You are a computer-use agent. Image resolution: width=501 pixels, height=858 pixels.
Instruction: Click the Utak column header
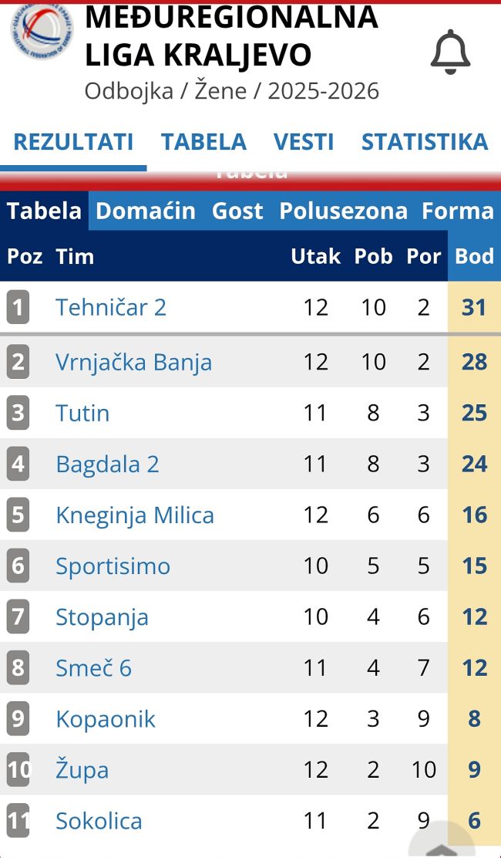[315, 256]
